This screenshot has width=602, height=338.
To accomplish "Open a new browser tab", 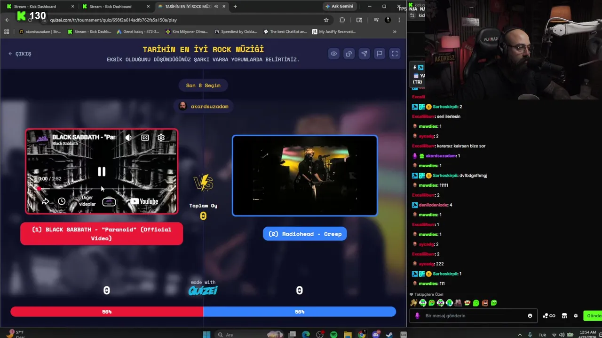I will [235, 7].
